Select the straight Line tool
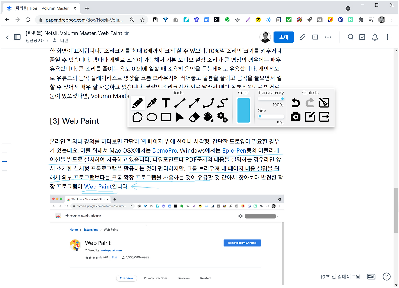The width and height of the screenshot is (399, 288). 180,103
